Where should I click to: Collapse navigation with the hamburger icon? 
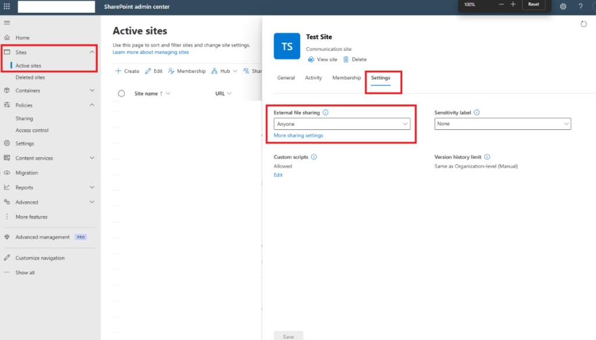point(7,23)
